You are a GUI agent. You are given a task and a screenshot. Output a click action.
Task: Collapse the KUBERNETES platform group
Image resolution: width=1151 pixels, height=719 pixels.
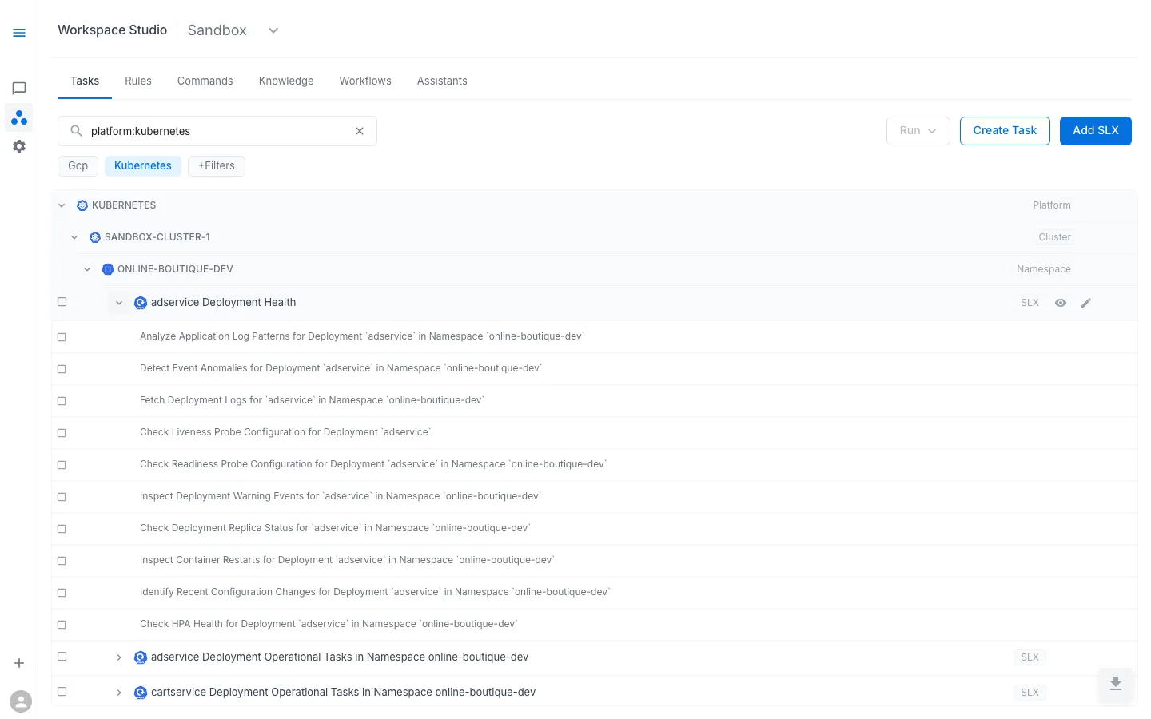(x=62, y=205)
